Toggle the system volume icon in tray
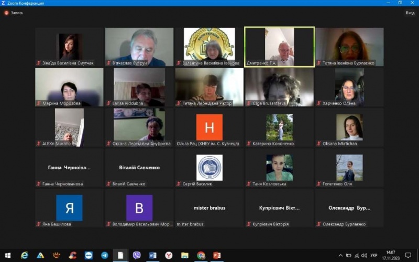The image size is (419, 262). pos(362,255)
